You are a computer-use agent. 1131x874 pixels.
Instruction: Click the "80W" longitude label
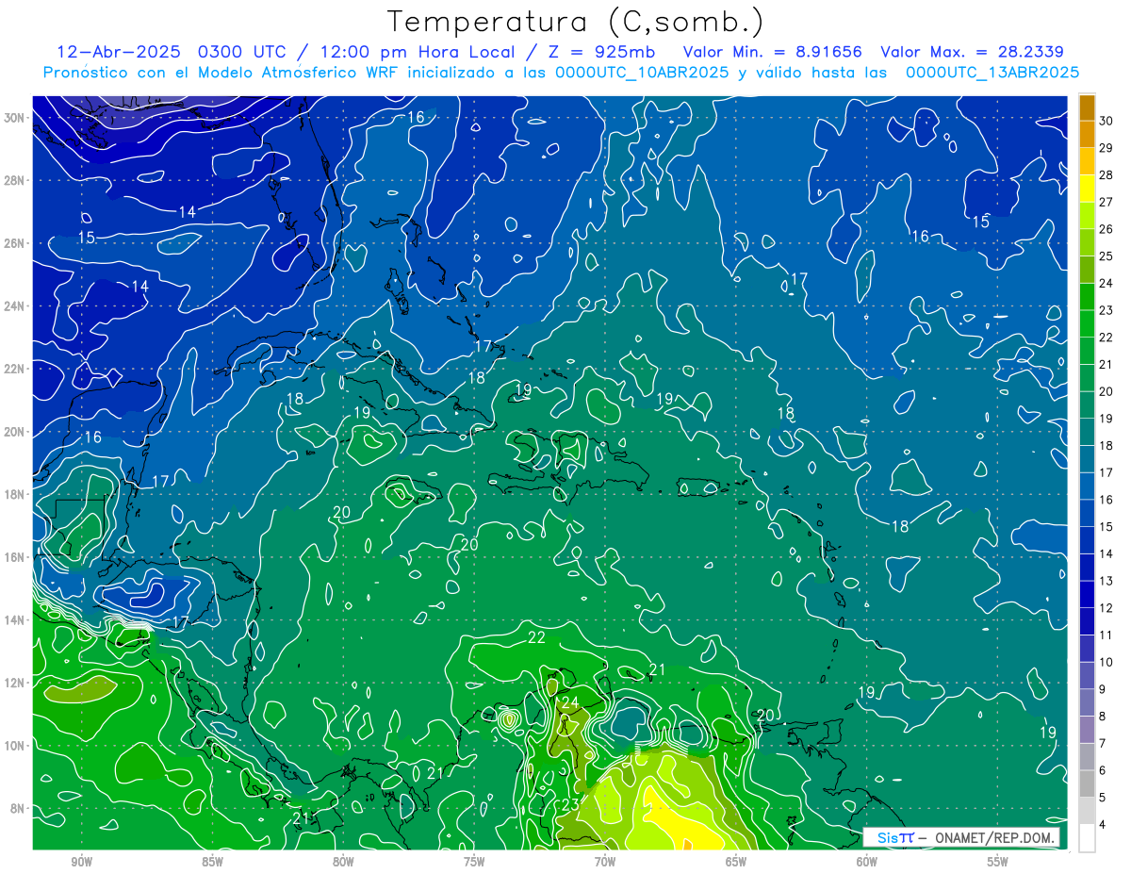pos(343,862)
